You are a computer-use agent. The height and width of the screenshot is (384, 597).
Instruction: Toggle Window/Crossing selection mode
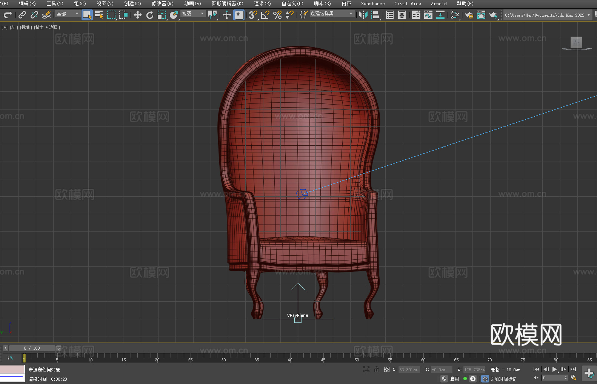point(123,15)
